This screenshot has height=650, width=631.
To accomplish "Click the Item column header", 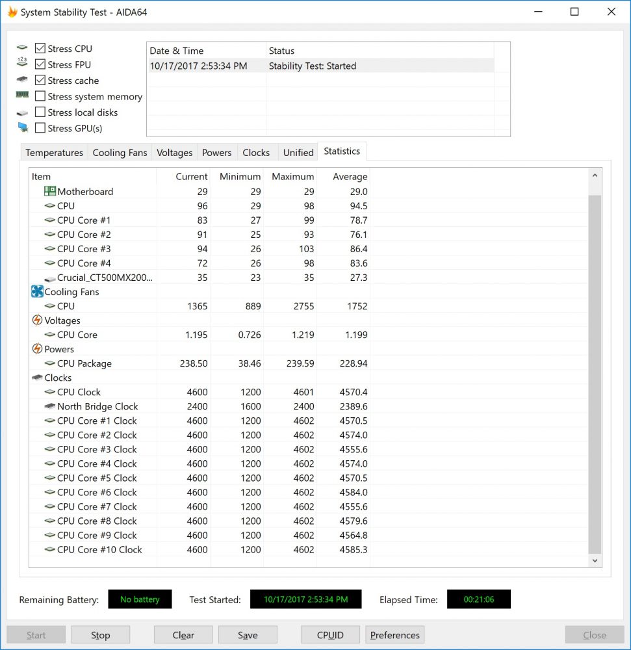I will click(x=93, y=177).
